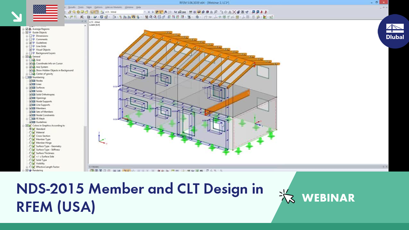Open the Help menu
The width and height of the screenshot is (409, 230).
pyautogui.click(x=138, y=7)
